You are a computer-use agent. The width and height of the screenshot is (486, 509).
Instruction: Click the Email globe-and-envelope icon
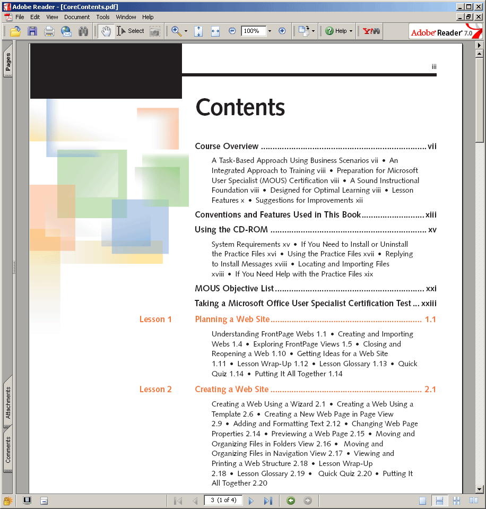pos(66,31)
